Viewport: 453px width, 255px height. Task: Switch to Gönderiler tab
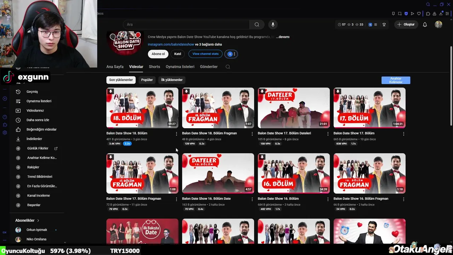coord(209,67)
